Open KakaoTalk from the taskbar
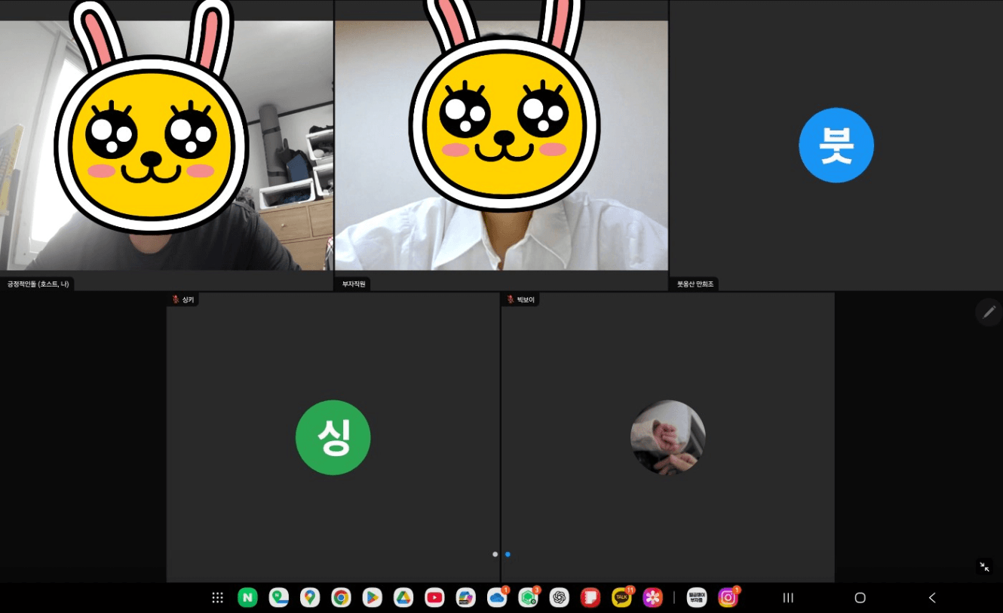The image size is (1003, 613). tap(621, 598)
